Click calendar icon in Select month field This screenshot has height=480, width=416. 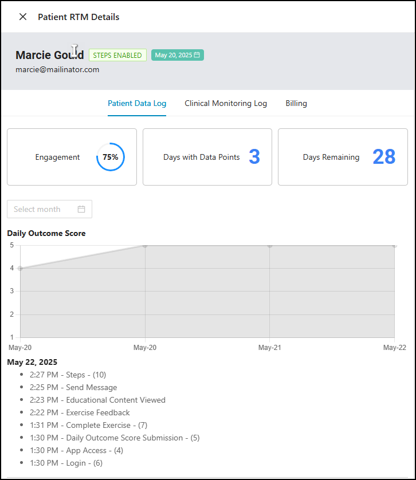pos(81,209)
